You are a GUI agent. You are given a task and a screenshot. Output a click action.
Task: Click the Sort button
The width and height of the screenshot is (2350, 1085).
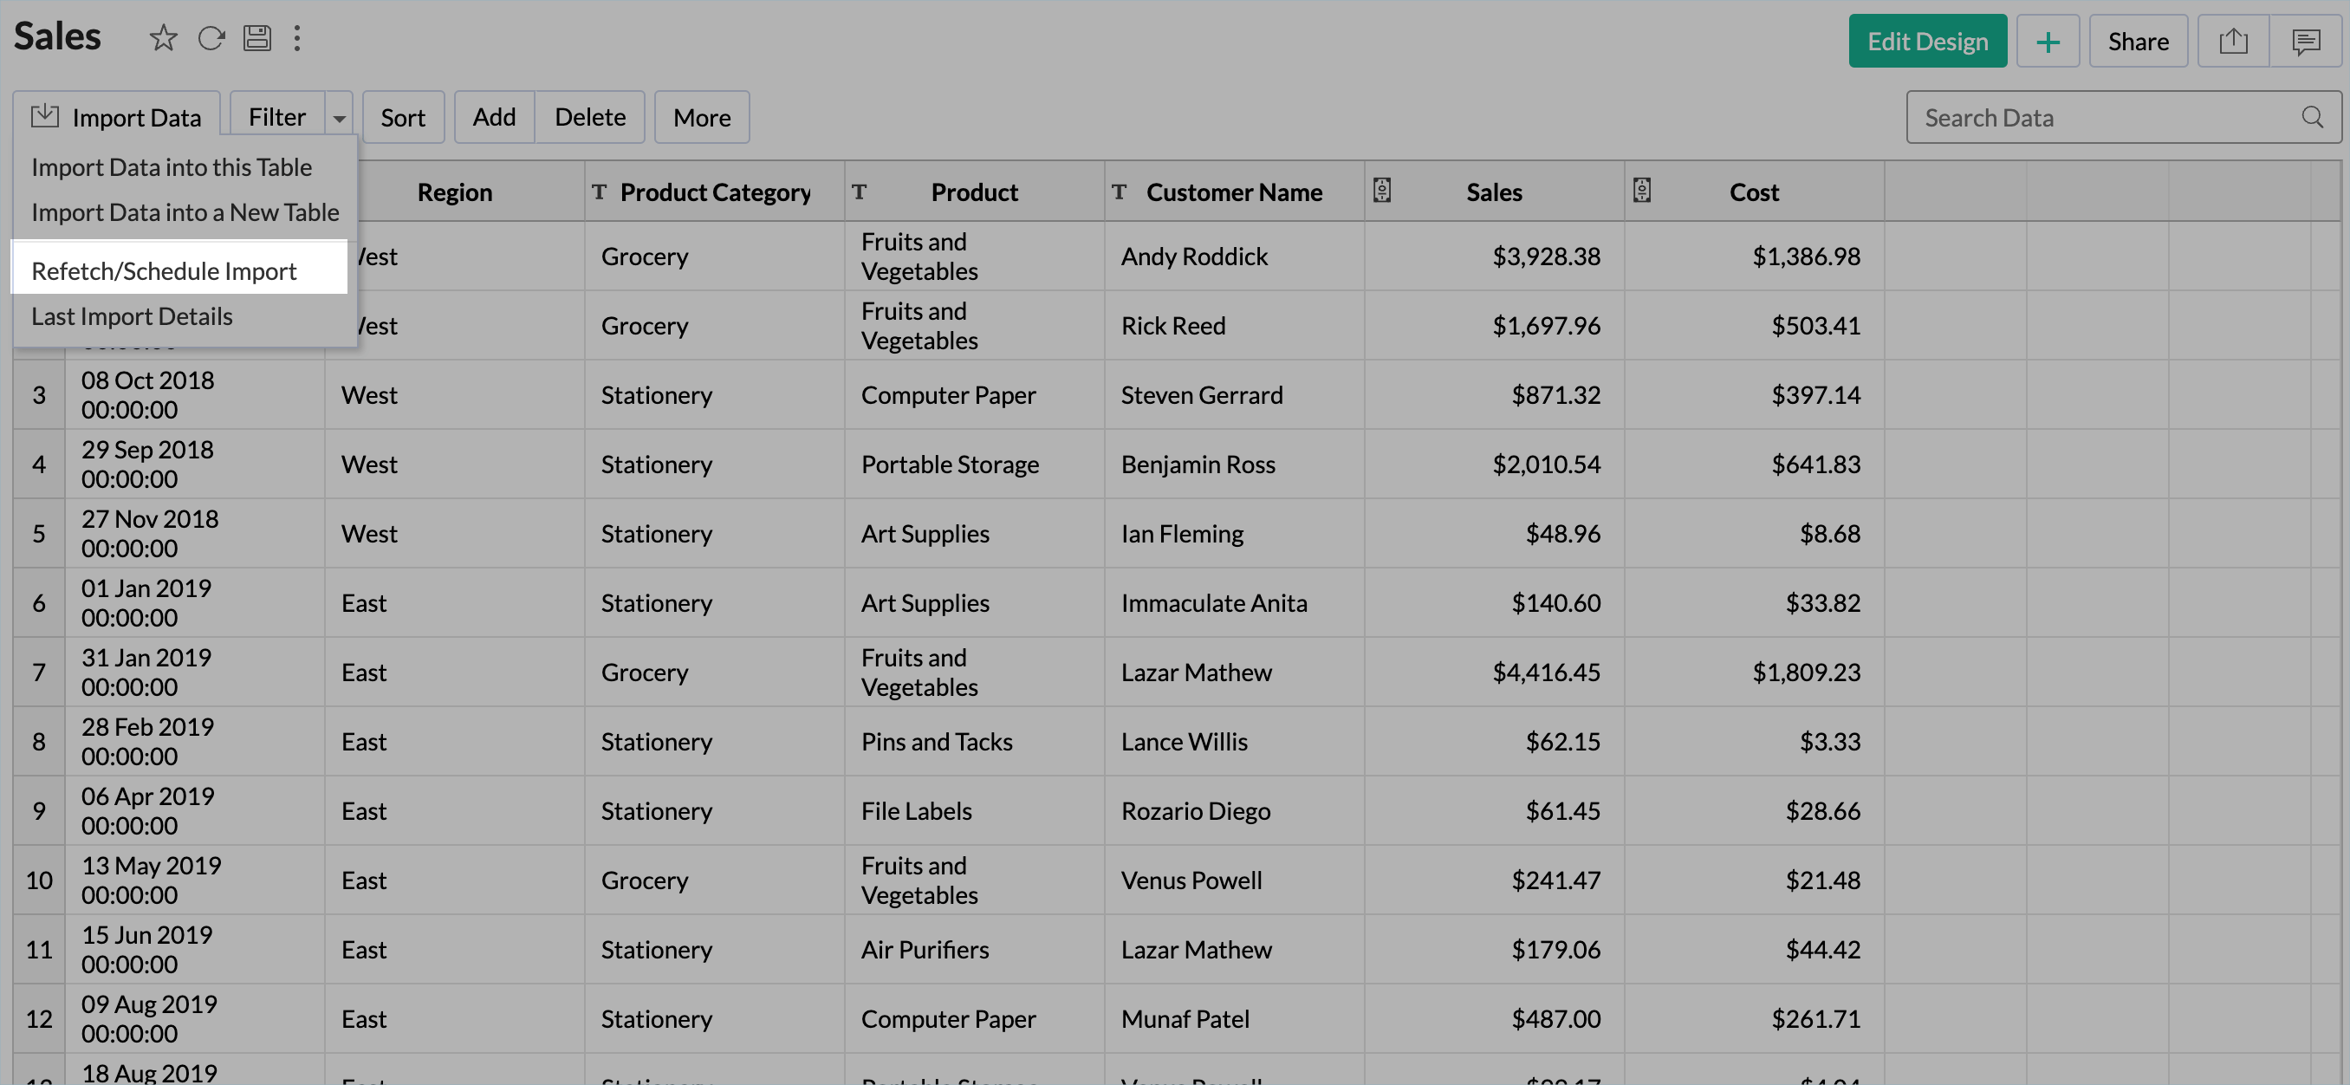(402, 118)
